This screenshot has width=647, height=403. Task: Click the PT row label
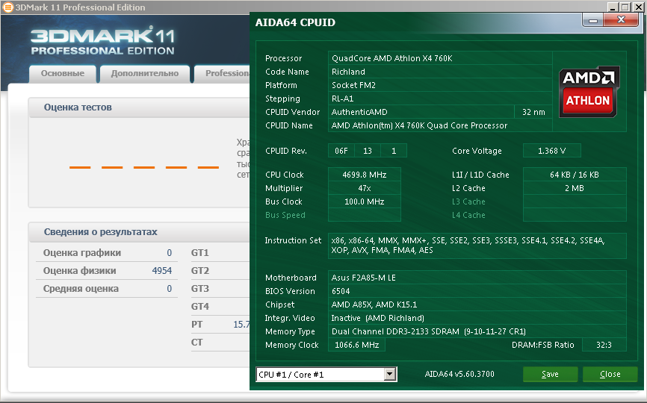pos(196,325)
